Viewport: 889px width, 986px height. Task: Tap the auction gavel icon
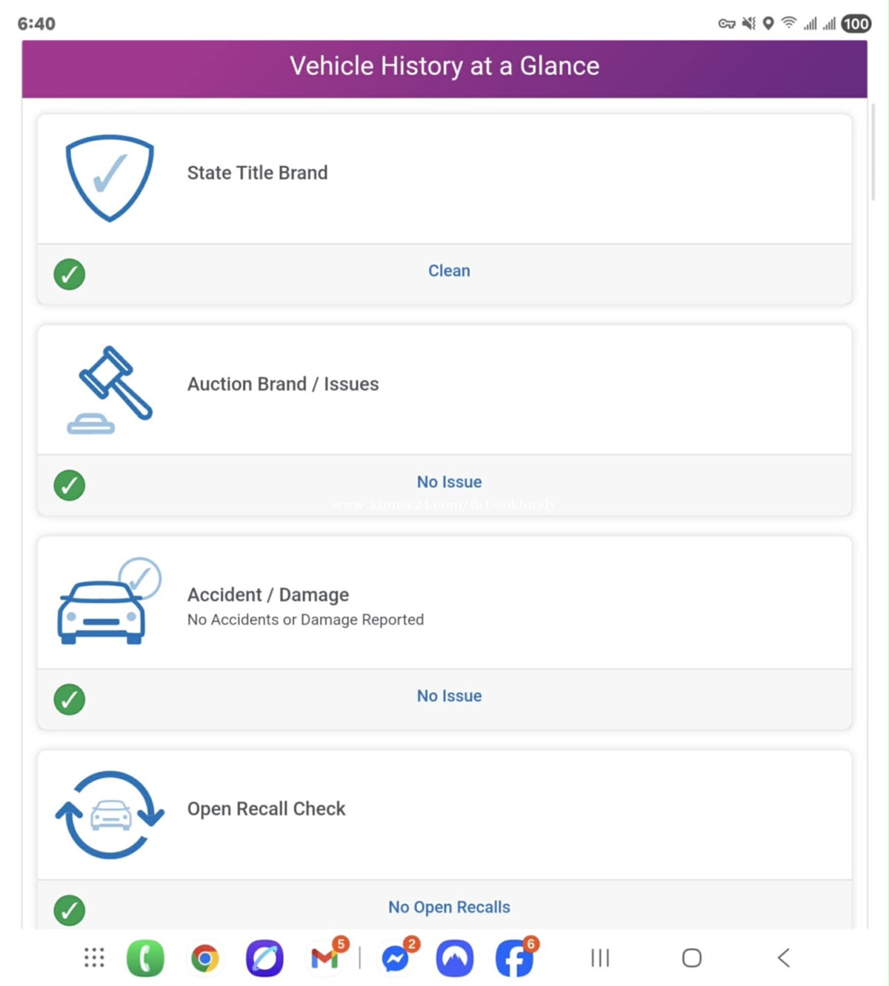[111, 389]
